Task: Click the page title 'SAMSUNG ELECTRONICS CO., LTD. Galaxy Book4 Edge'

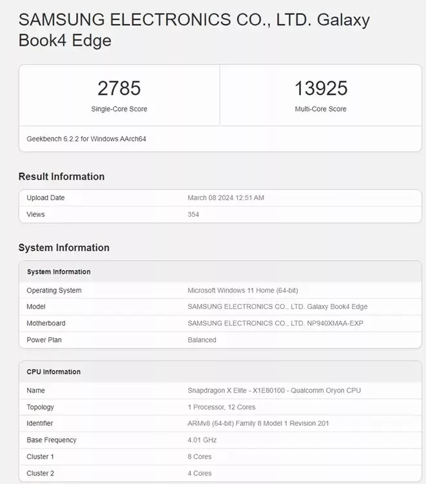Action: point(194,30)
